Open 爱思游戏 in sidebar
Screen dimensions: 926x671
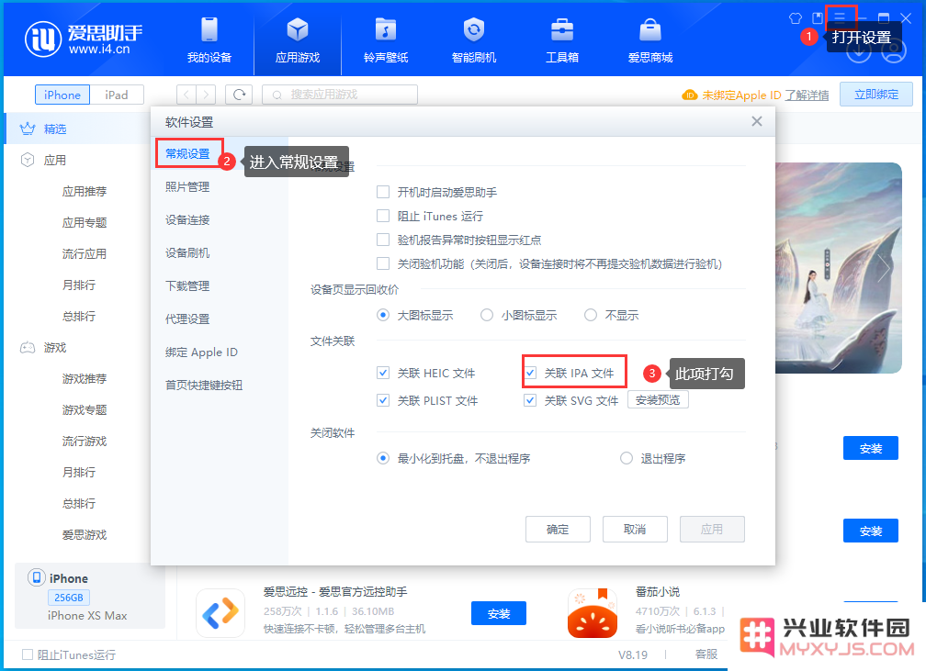[x=85, y=534]
